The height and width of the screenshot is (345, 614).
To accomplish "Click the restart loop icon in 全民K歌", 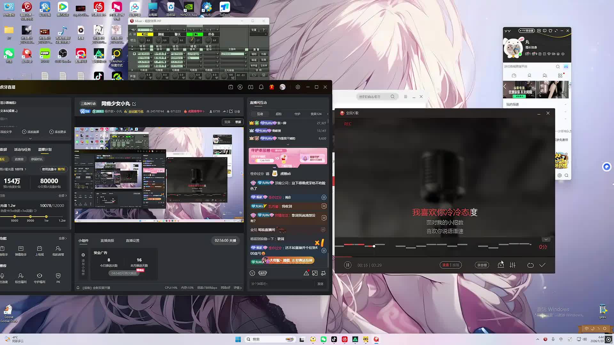I will click(530, 265).
